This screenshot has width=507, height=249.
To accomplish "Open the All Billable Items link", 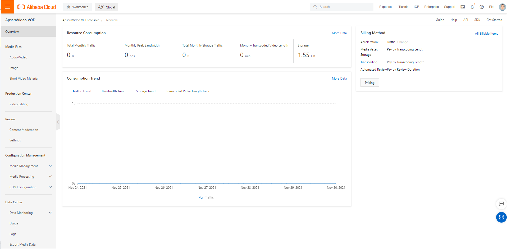I will [x=486, y=34].
